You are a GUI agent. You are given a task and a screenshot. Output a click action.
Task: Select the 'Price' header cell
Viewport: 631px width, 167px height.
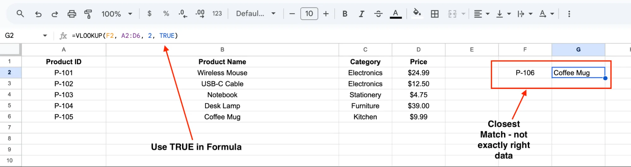(419, 62)
